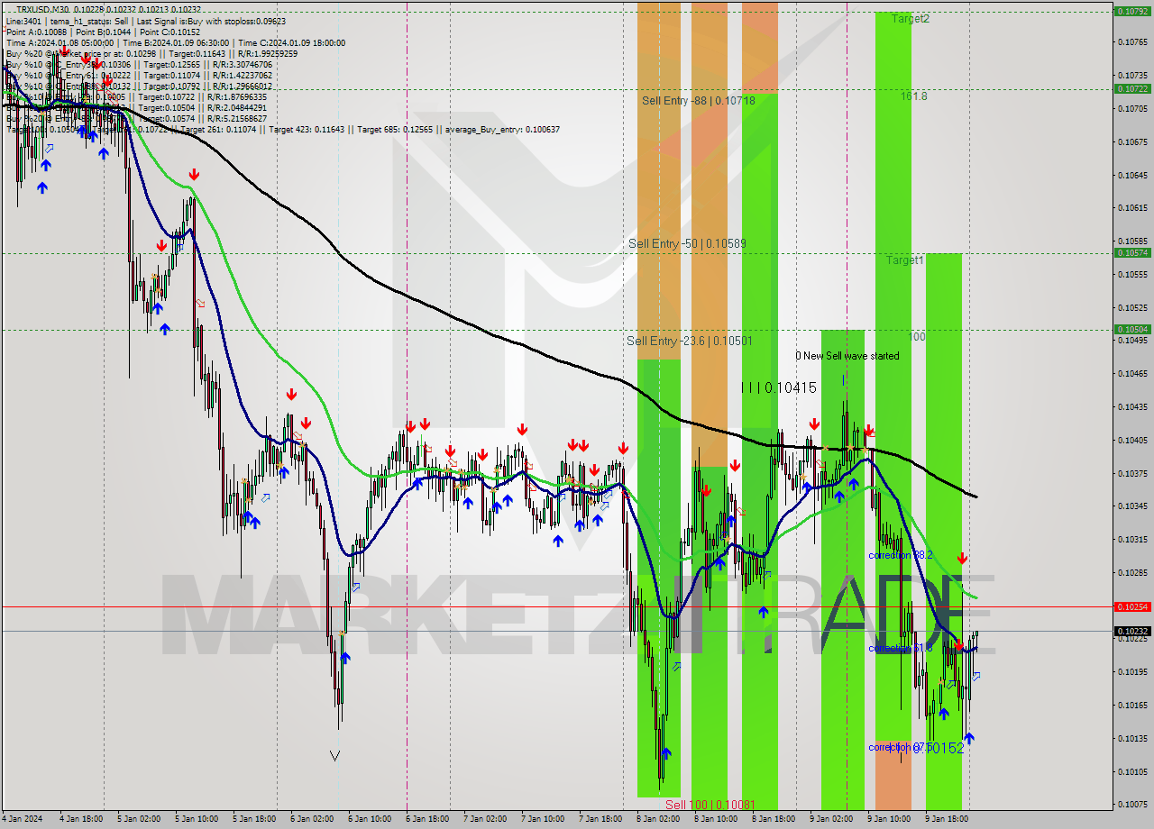
Task: Select the Target1 label
Action: point(904,260)
